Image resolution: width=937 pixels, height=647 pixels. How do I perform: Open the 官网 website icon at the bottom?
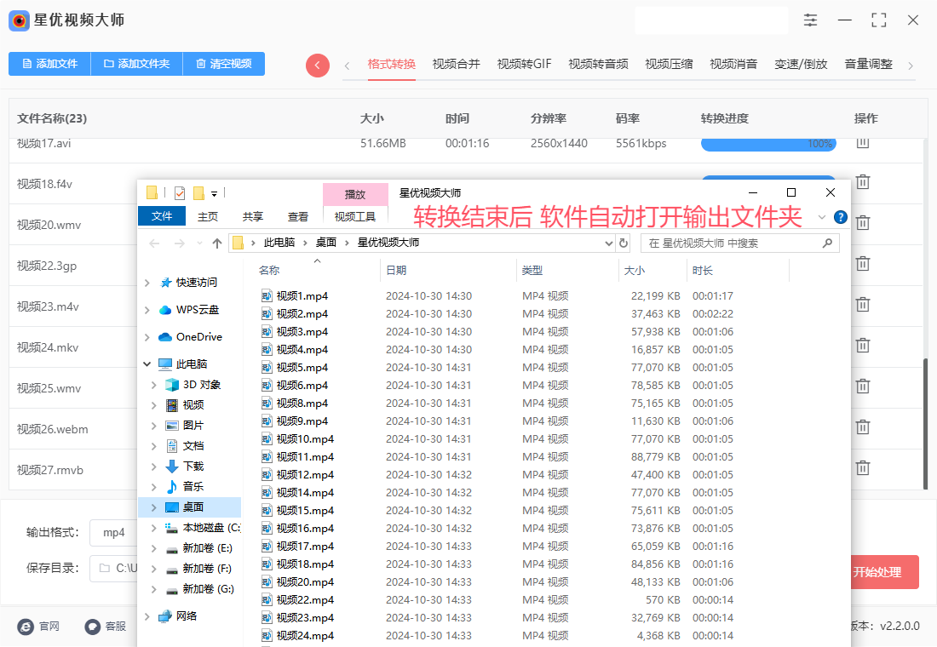click(26, 626)
